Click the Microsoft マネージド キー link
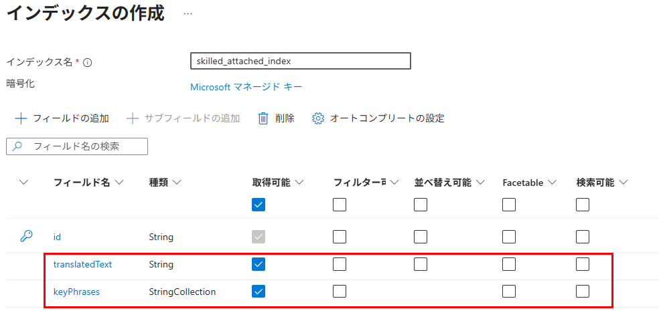This screenshot has width=659, height=323. [x=246, y=87]
